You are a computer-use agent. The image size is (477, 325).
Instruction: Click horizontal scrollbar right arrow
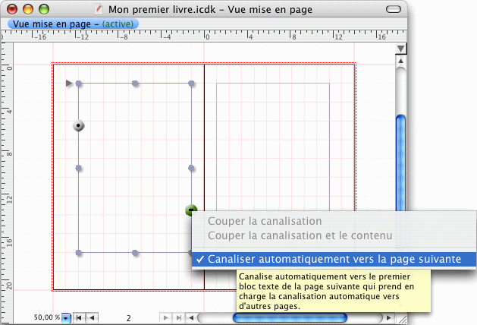(x=389, y=318)
